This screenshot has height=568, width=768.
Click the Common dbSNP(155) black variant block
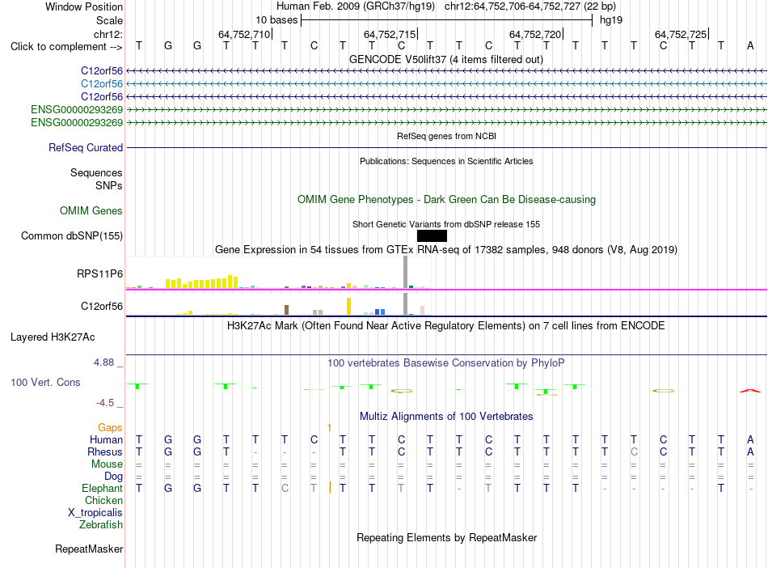point(432,235)
